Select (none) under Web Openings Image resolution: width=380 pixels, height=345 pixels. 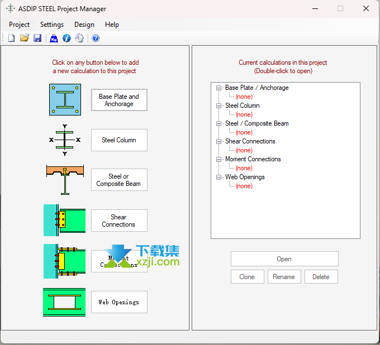[244, 186]
